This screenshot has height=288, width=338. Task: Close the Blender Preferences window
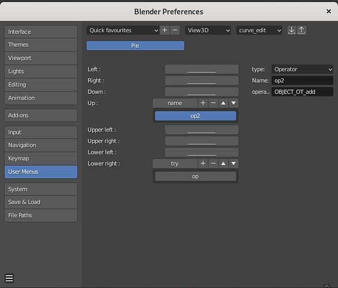tap(329, 11)
